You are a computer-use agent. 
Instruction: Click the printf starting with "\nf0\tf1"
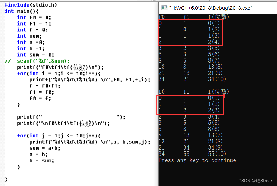[63, 123]
